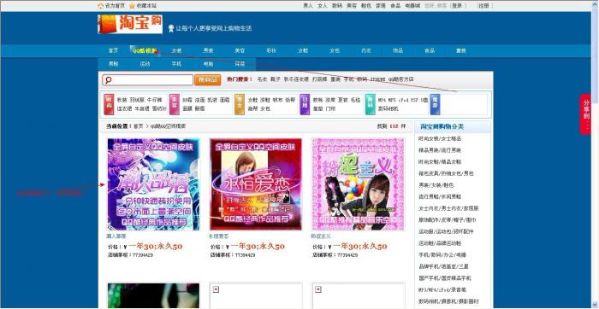Click the purple 日用 category badge
Viewport: 599px width, 309px height.
point(305,104)
